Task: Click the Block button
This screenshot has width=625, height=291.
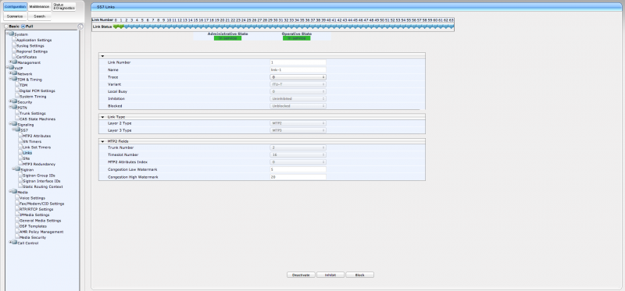Action: pos(360,275)
